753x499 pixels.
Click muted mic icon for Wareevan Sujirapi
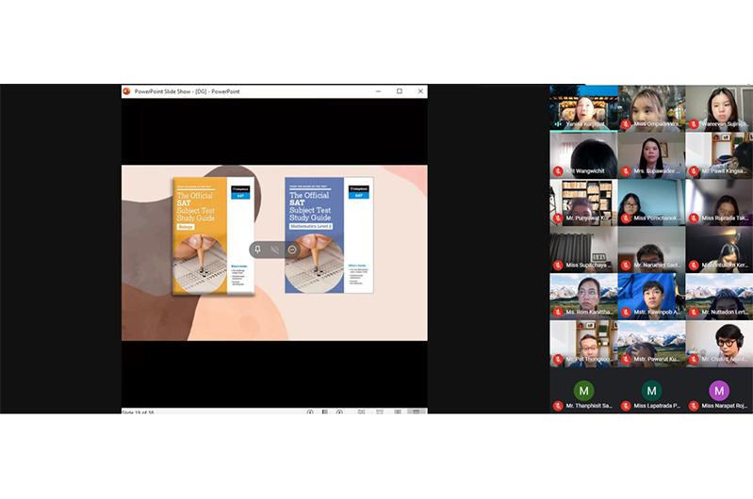(694, 124)
